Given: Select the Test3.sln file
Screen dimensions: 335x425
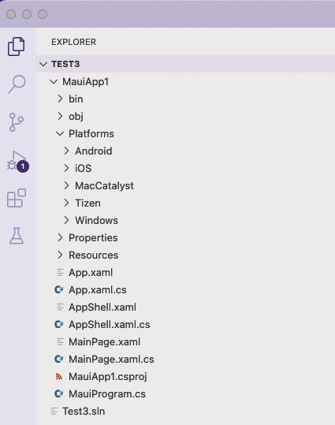Looking at the screenshot, I should click(x=185, y=411).
